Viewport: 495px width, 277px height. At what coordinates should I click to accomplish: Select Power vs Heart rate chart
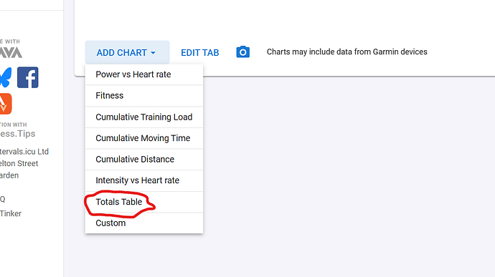144,74
